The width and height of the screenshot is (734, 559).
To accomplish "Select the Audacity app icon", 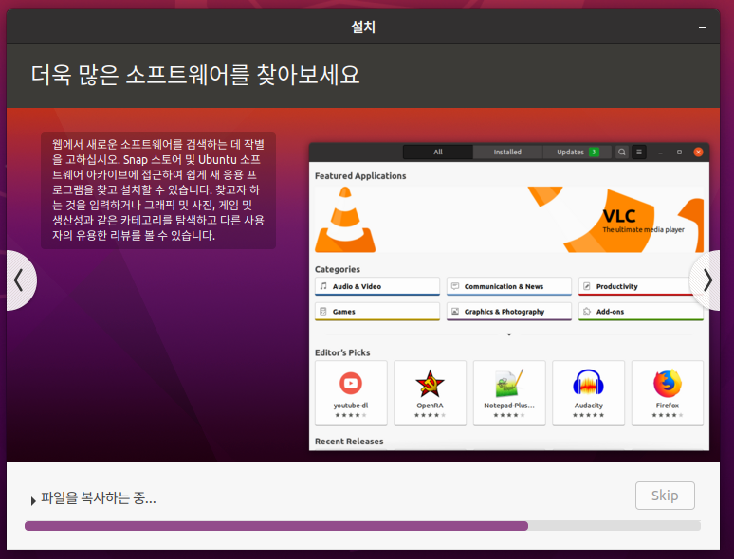I will click(588, 383).
